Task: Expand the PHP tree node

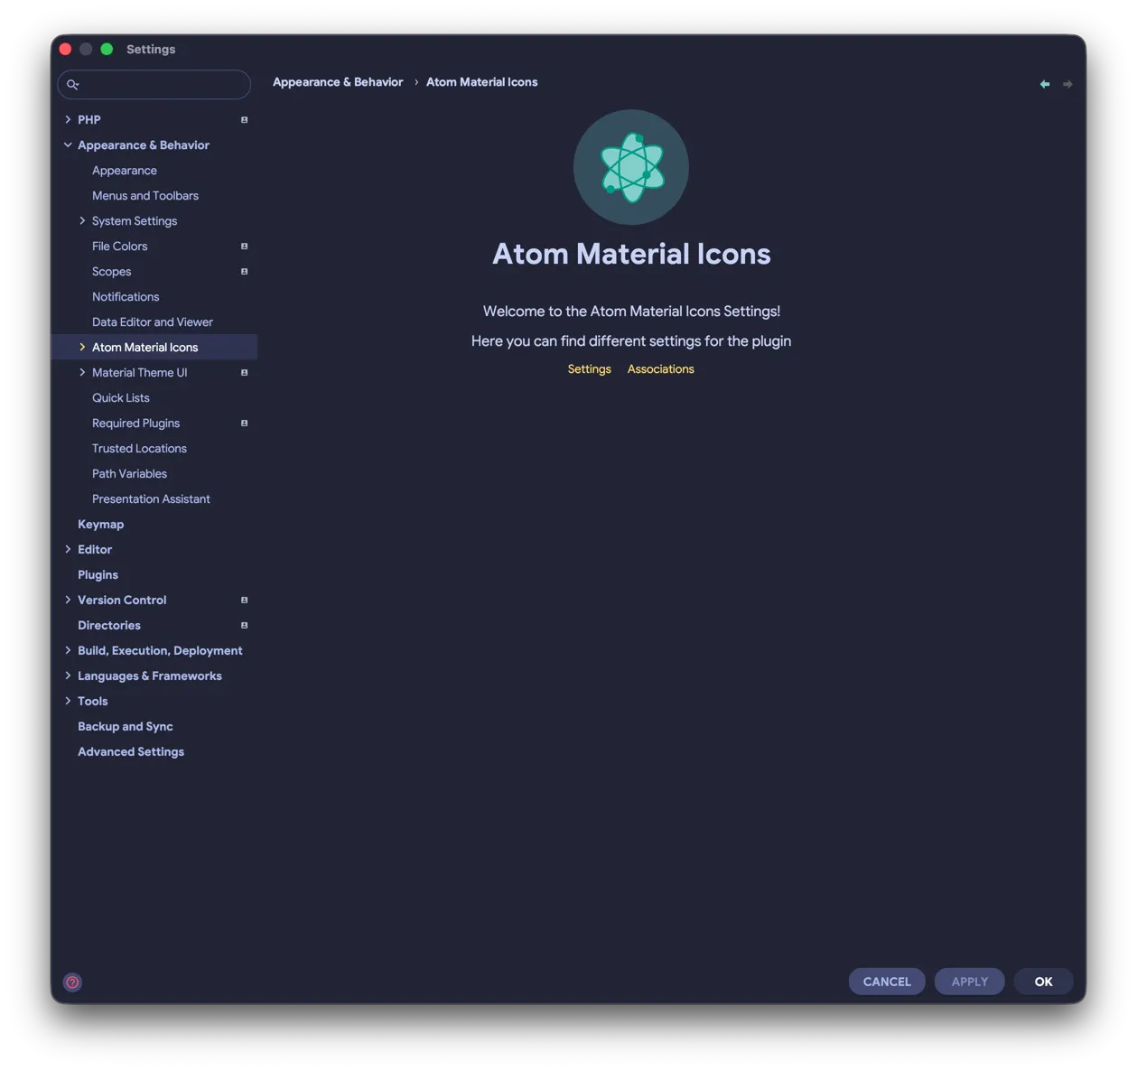Action: point(68,119)
